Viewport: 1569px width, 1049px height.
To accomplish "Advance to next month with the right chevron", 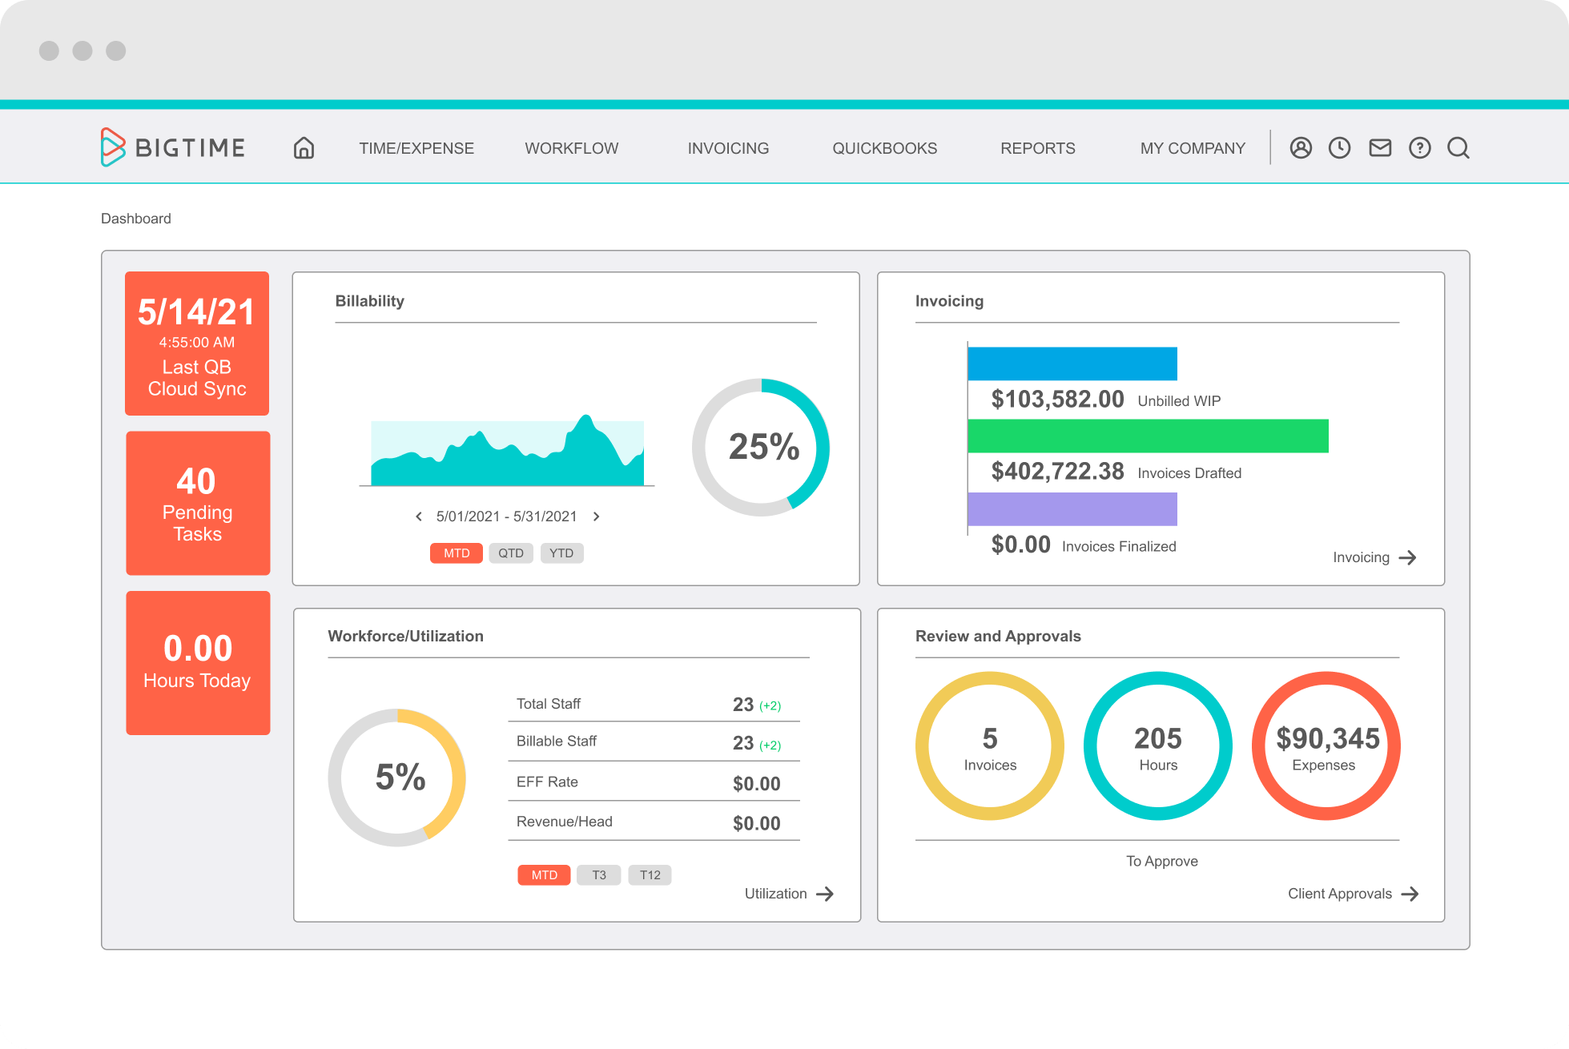I will 596,516.
